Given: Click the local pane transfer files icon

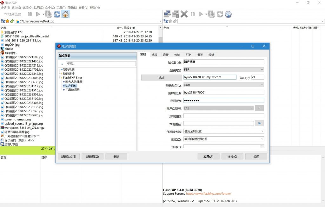Looking at the screenshot, I should 49,14.
